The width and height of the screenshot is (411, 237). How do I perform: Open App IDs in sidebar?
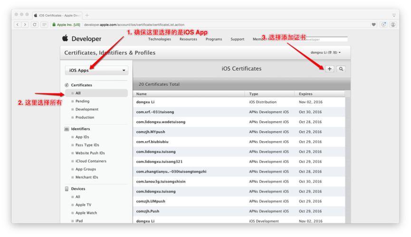coord(82,137)
